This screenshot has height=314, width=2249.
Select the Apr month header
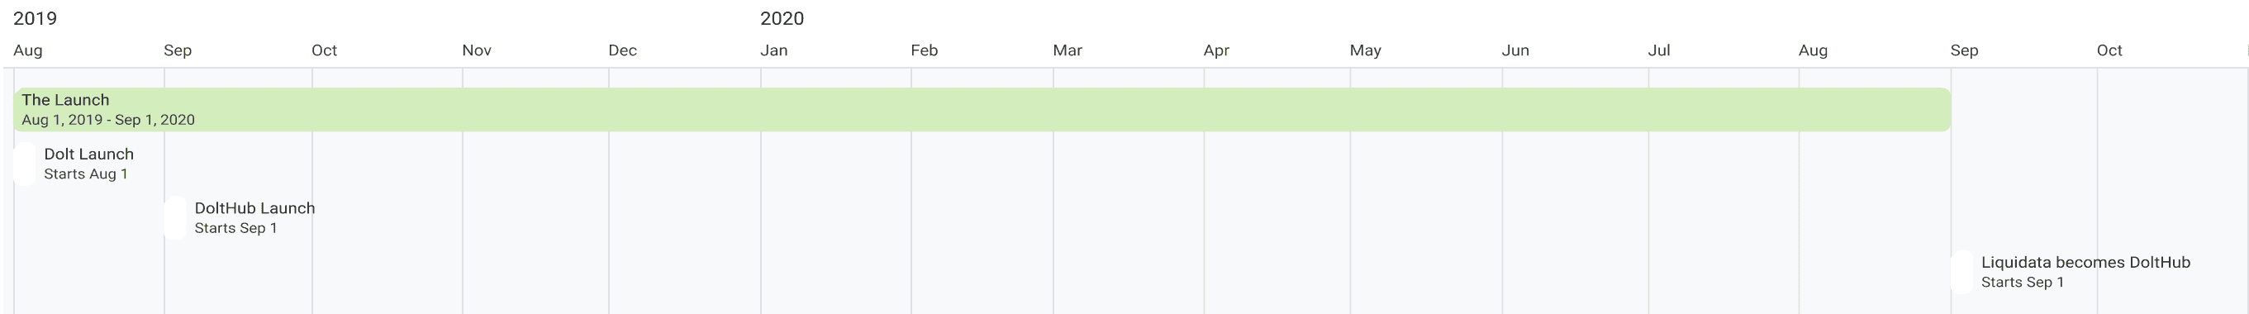pyautogui.click(x=1216, y=50)
